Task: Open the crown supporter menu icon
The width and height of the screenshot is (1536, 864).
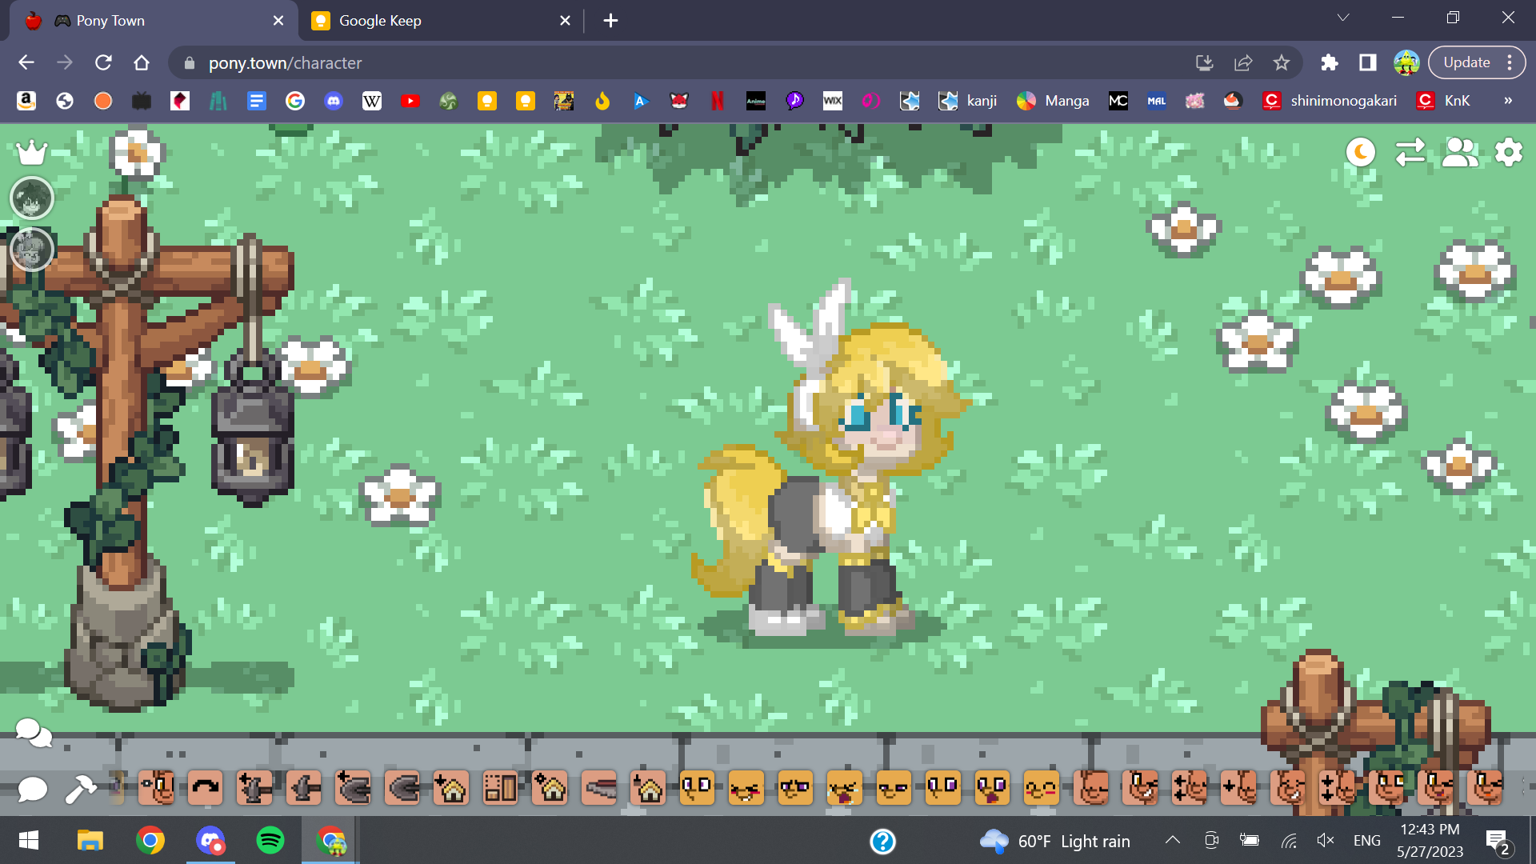Action: (32, 151)
